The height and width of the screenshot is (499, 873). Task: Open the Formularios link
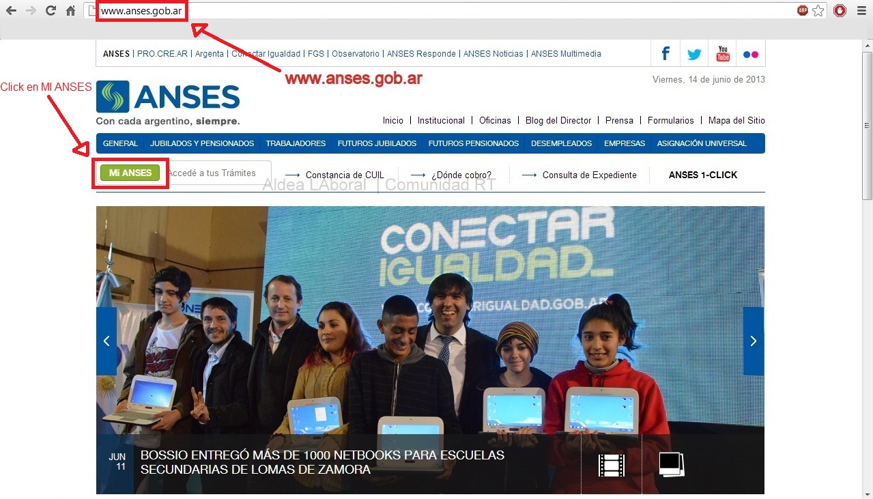click(671, 120)
